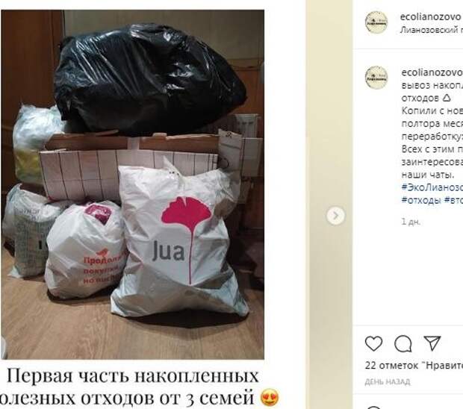
Task: Click the ДЕНЬ НАЗАД timestamp
Action: (388, 381)
